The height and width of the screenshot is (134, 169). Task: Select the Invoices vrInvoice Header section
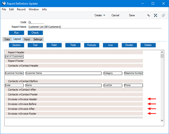(74, 99)
